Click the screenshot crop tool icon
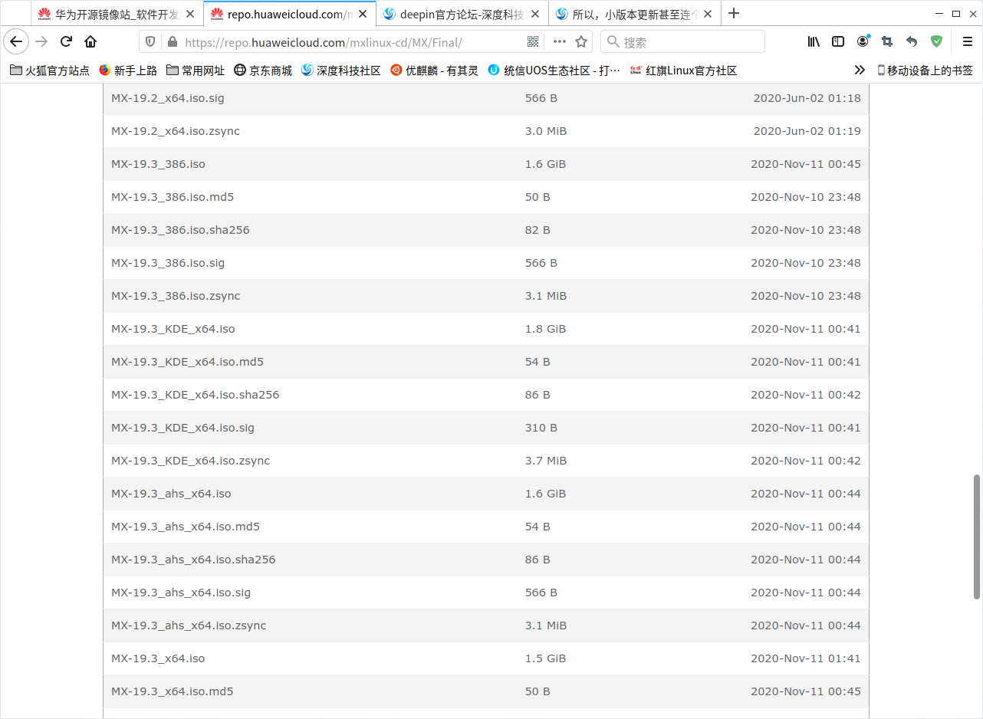 [x=887, y=41]
